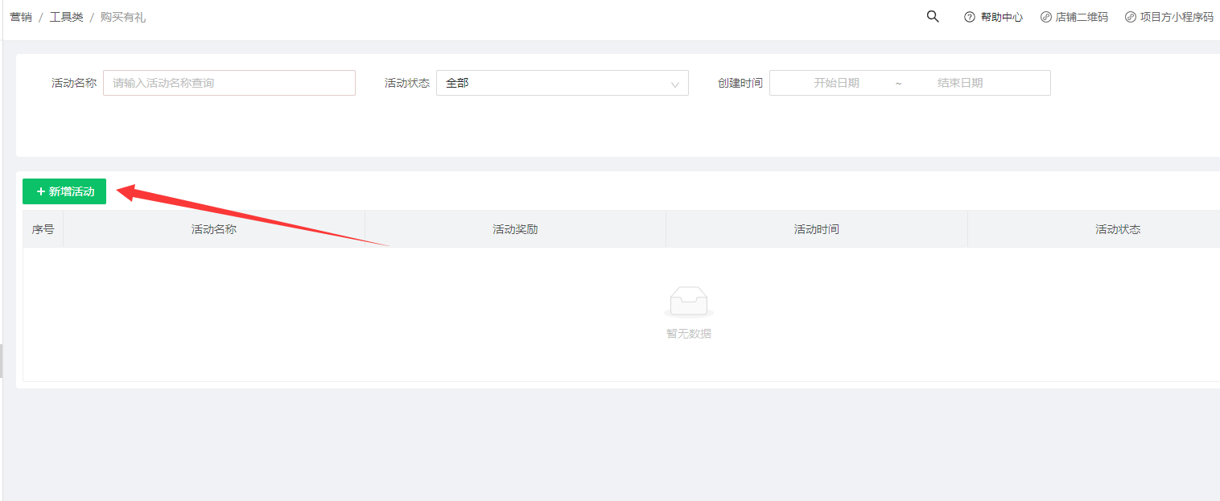Click the 项目方小程序码 link icon
This screenshot has width=1220, height=501.
[x=1131, y=17]
